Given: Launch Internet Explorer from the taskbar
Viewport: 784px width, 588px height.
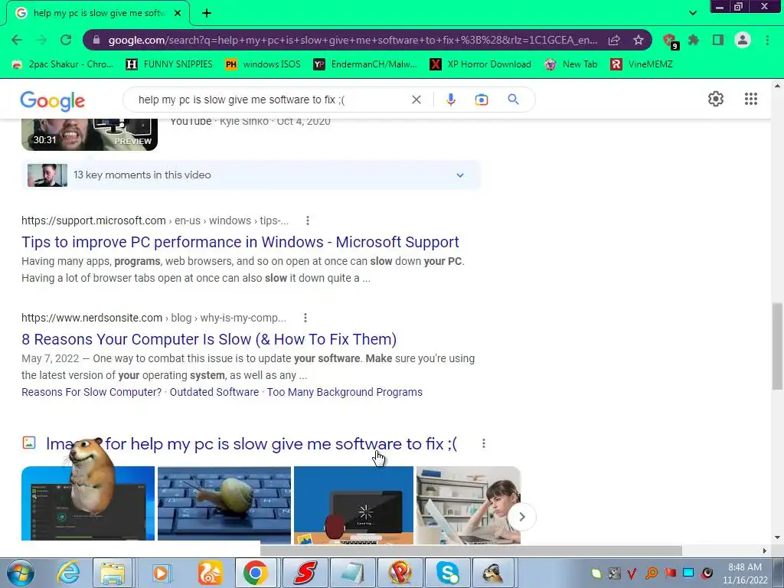Looking at the screenshot, I should click(68, 573).
